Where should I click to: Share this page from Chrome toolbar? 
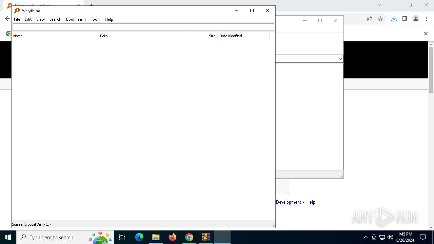(x=370, y=19)
